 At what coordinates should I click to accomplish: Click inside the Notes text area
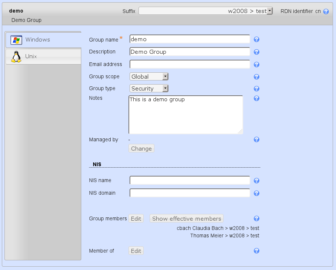186,115
